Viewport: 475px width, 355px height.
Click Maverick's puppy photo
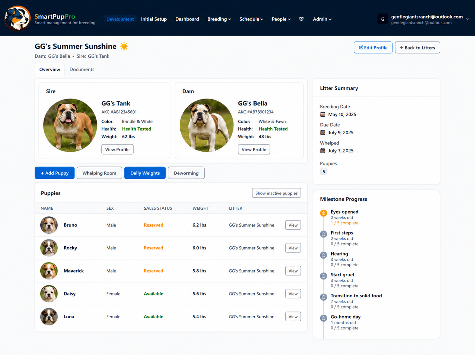click(x=49, y=271)
